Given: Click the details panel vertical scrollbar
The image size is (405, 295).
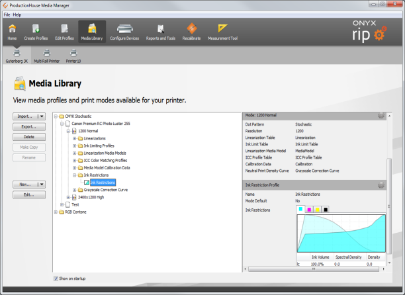Looking at the screenshot, I should (x=389, y=206).
